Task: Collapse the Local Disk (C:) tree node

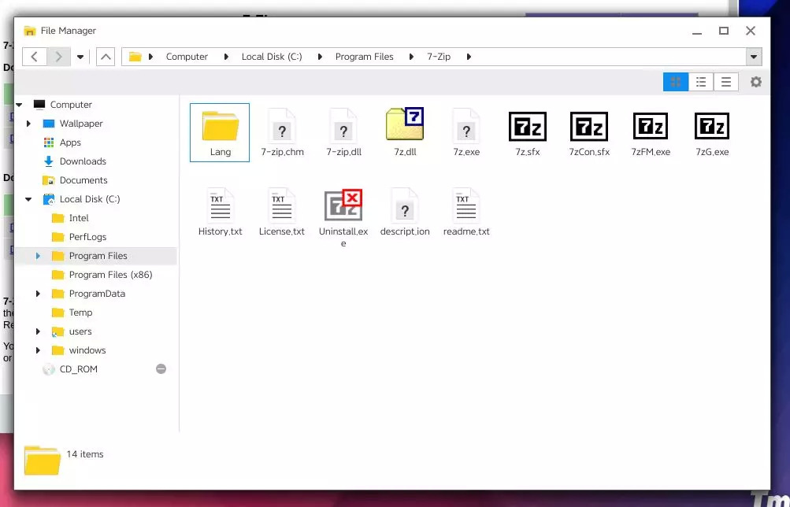Action: [x=29, y=199]
